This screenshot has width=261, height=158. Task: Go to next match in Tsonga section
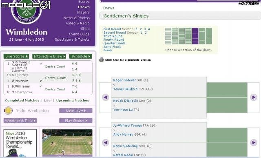point(253,143)
